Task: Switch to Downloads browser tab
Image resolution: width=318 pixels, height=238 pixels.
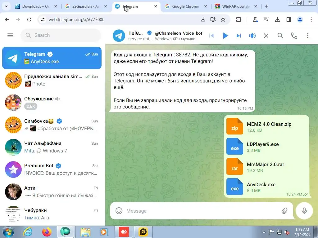Action: [x=36, y=6]
